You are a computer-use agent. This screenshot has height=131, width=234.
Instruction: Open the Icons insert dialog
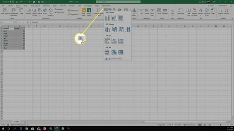[x=45, y=11]
